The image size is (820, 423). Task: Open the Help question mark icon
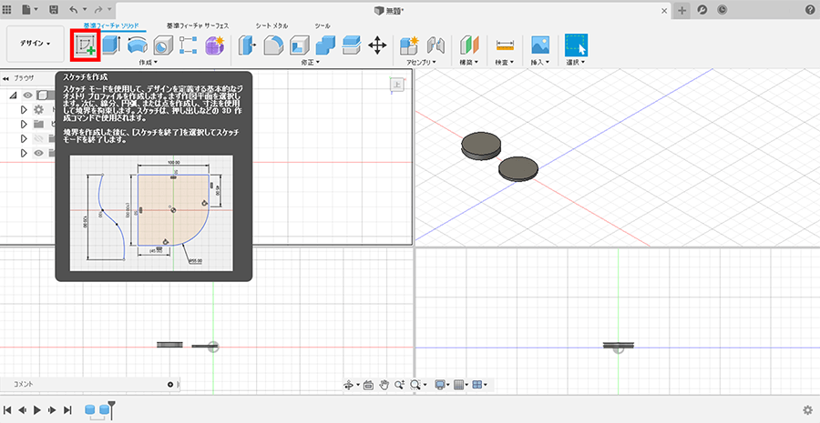pos(810,9)
